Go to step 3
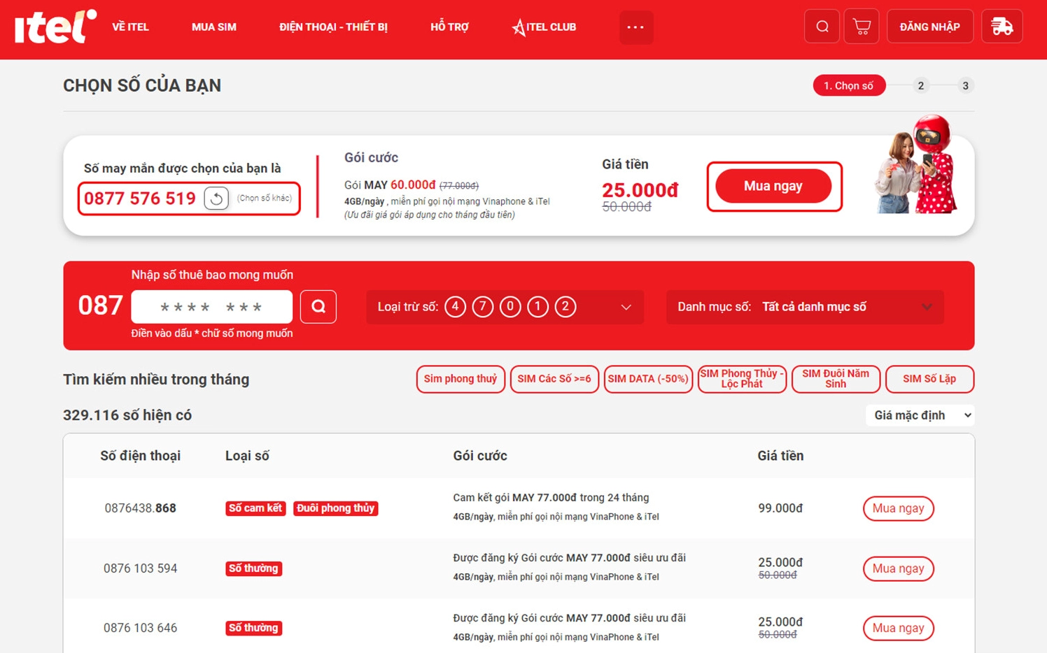 coord(965,85)
